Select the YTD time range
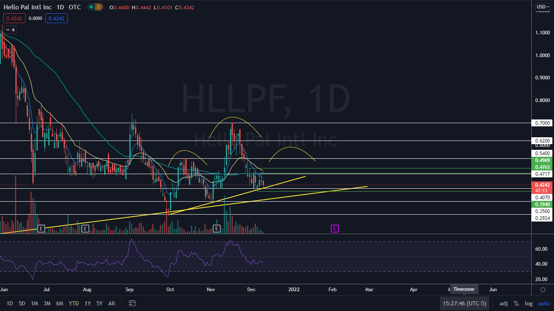 [x=74, y=303]
